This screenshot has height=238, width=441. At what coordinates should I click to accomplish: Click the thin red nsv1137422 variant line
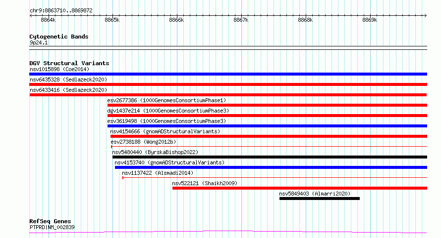coord(275,177)
